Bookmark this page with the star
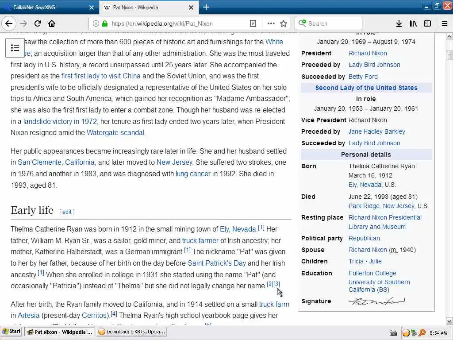The height and width of the screenshot is (340, 453). coord(284,23)
